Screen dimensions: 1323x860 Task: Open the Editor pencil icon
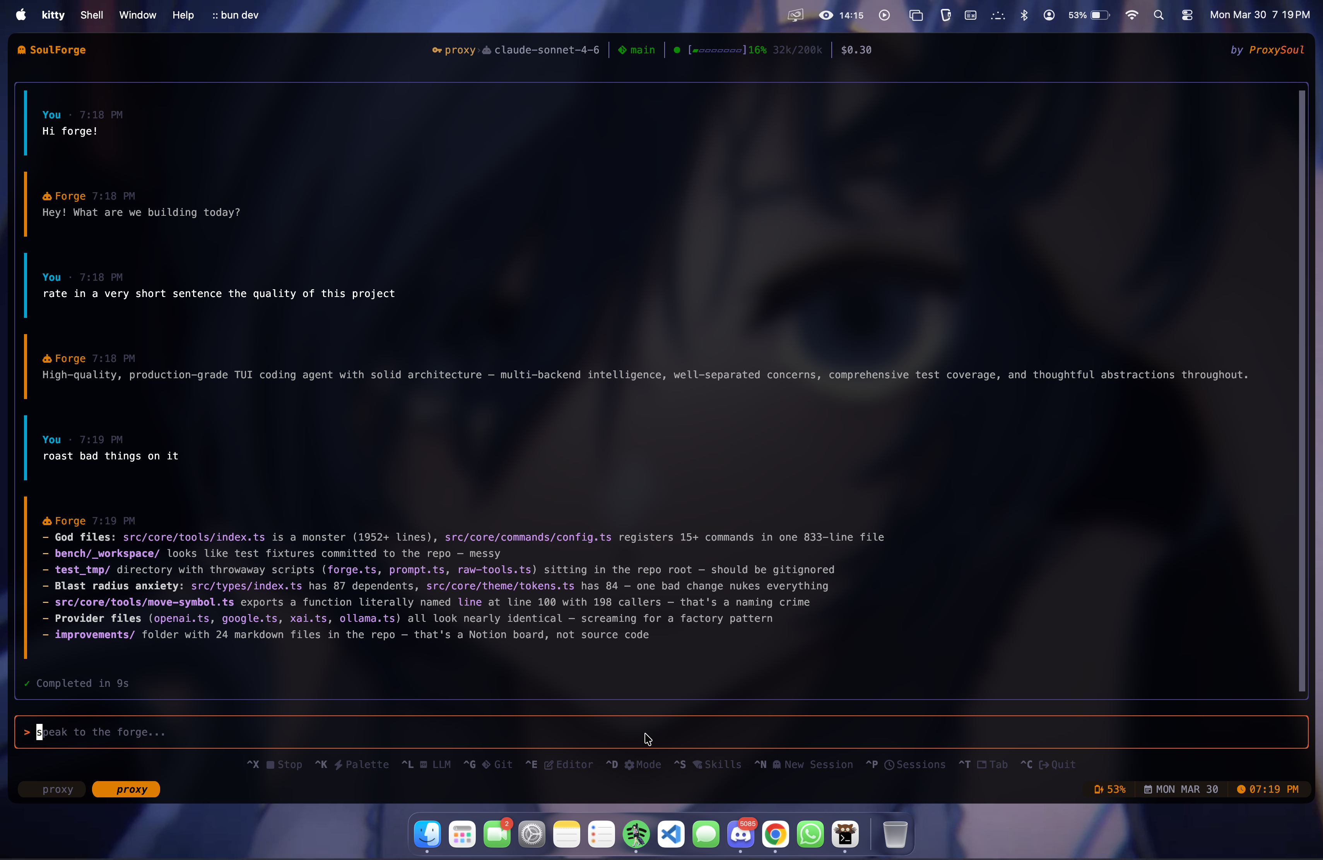coord(548,764)
